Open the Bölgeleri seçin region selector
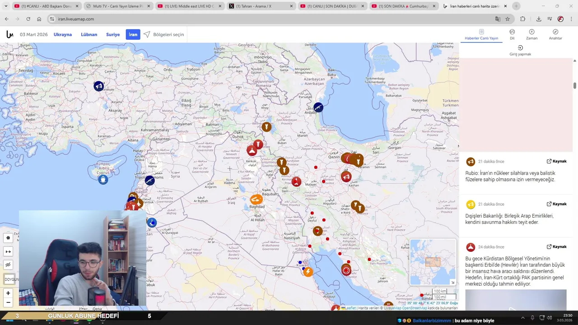The image size is (578, 325). coord(163,34)
